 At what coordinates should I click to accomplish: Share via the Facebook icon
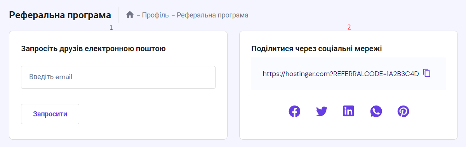tap(295, 112)
